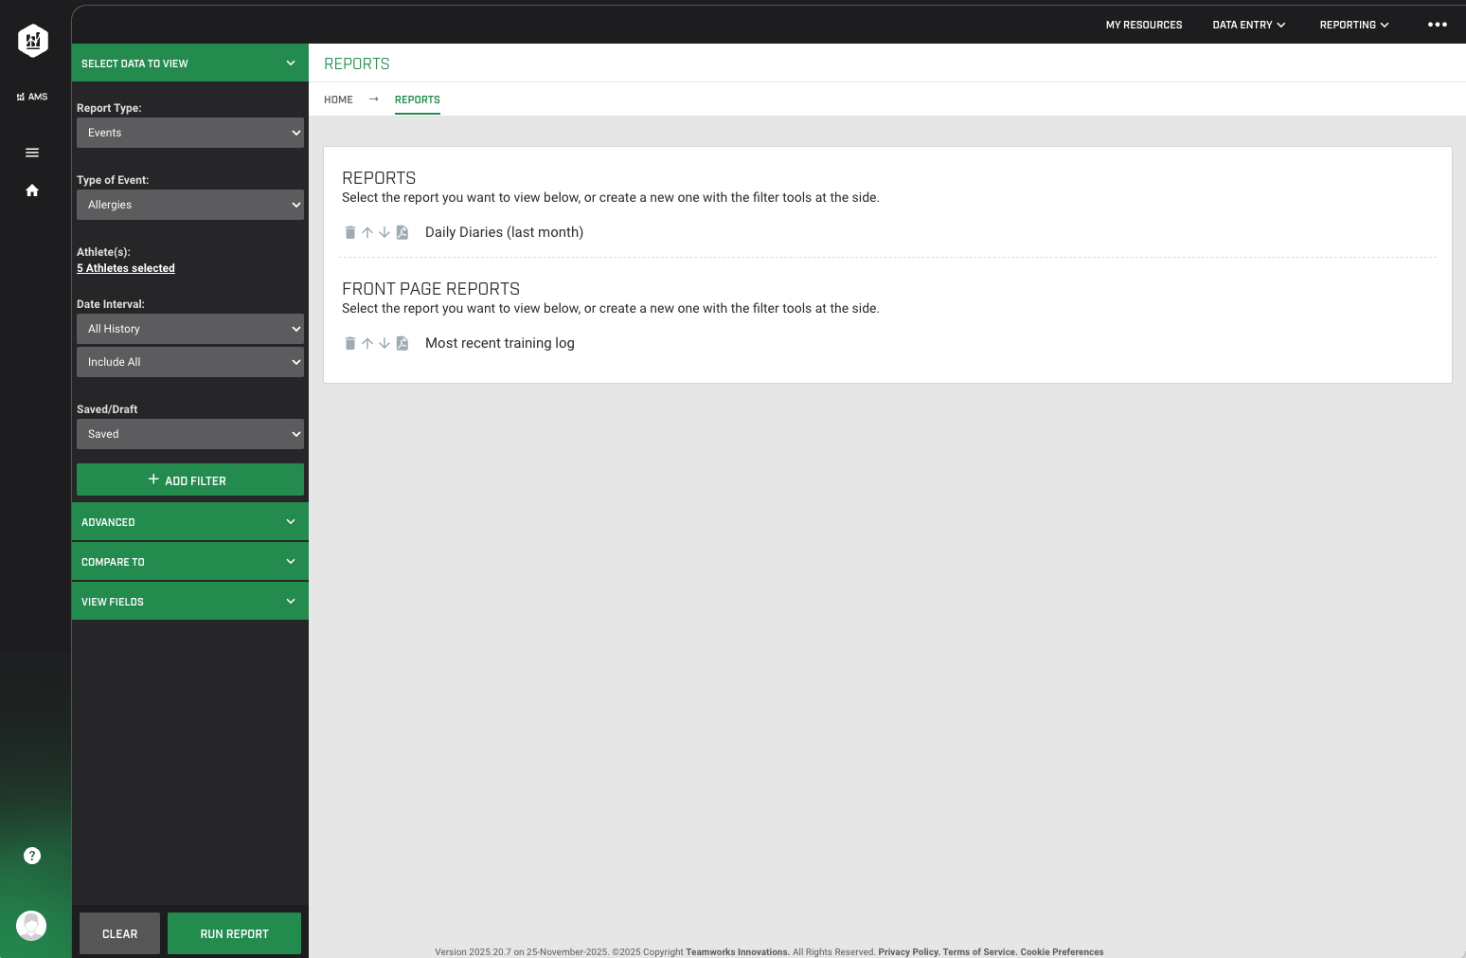Move Daily Diaries report down
1466x958 pixels.
point(384,232)
